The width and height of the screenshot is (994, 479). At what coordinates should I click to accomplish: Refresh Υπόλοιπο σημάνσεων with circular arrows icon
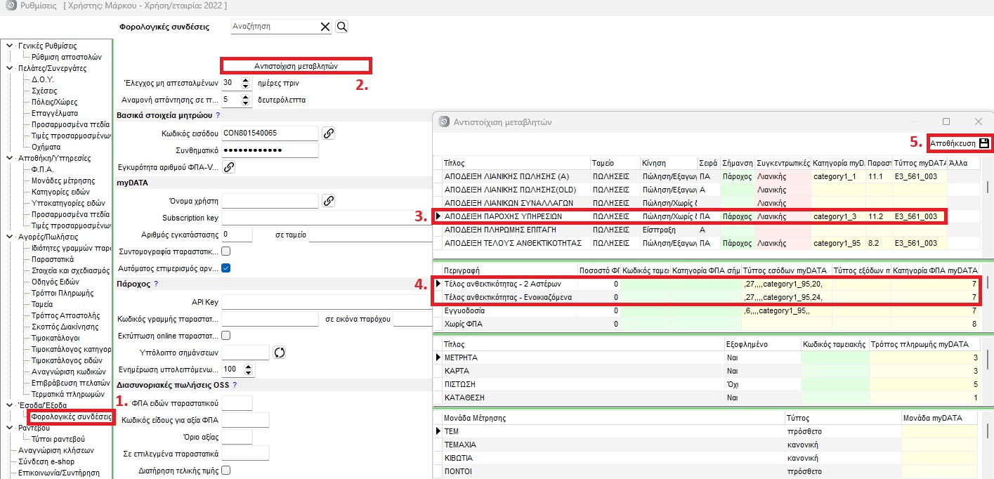(280, 353)
